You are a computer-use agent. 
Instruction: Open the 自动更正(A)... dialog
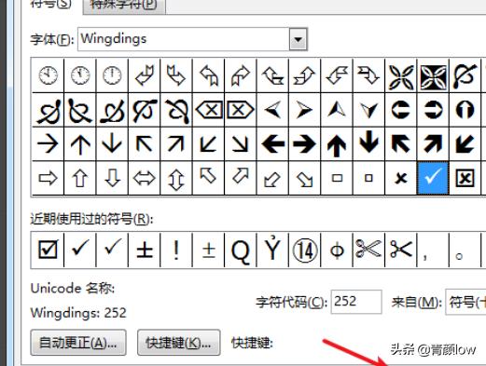click(78, 343)
